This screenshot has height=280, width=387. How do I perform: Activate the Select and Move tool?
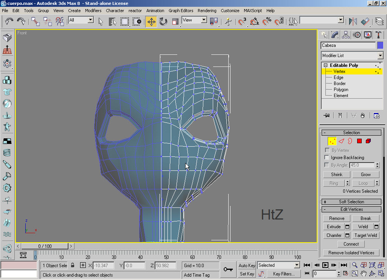151,22
